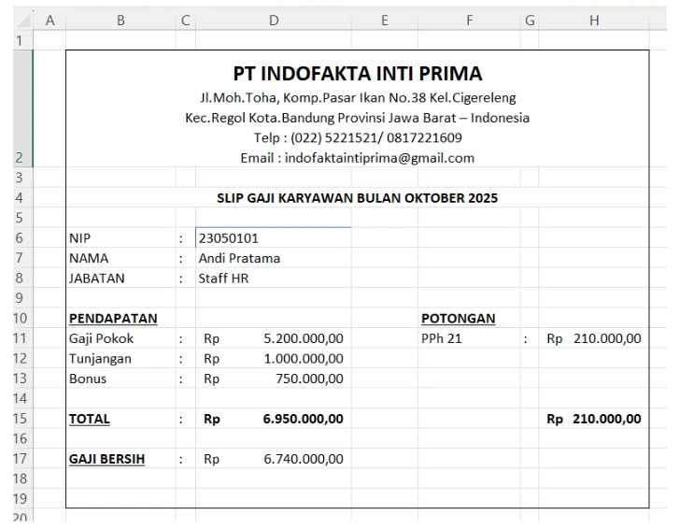Select cell with Andi Pratama

[x=274, y=258]
